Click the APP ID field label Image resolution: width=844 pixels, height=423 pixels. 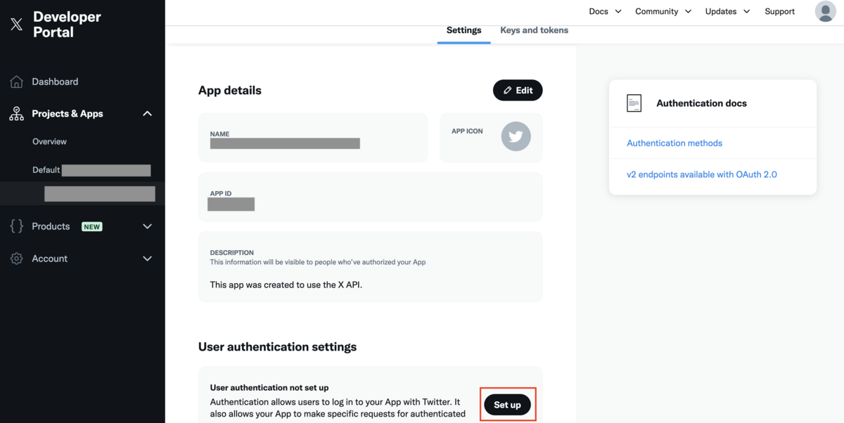[221, 193]
